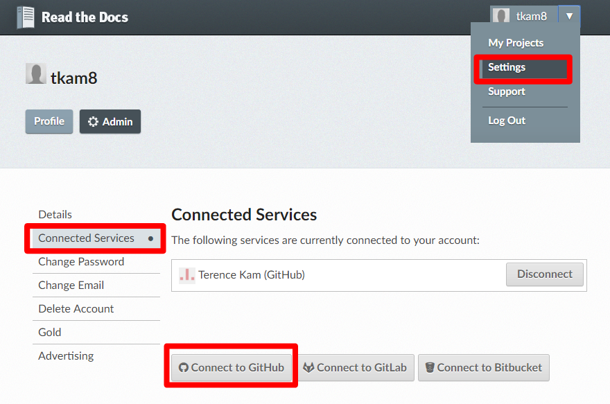Log Out via the user menu
The image size is (610, 404).
coord(507,121)
